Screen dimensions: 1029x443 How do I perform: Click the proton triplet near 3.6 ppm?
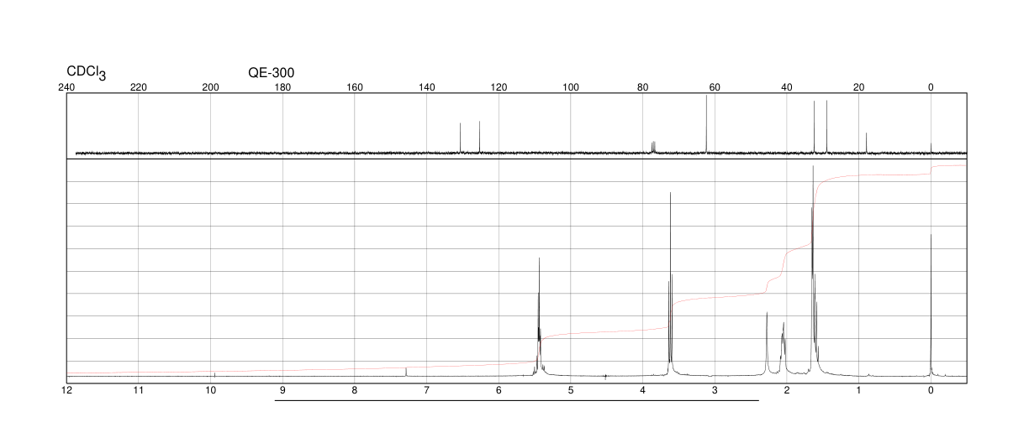click(670, 284)
